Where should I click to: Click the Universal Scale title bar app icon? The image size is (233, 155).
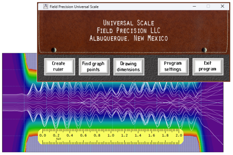pos(46,7)
